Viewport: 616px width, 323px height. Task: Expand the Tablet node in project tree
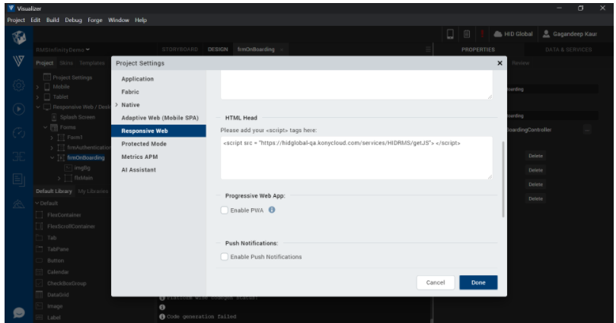pos(38,97)
